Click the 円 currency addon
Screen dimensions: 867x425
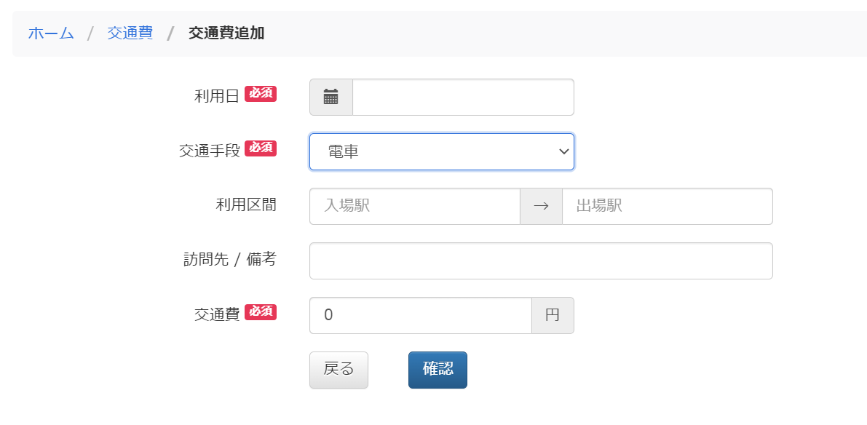[553, 316]
